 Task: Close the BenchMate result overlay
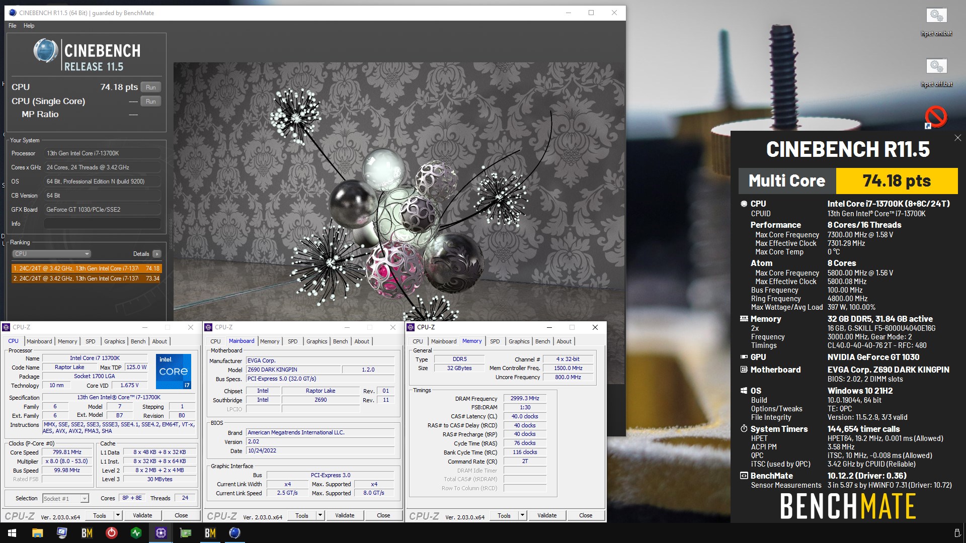click(957, 138)
